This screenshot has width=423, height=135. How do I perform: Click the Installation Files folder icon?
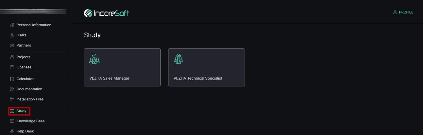coord(12,99)
